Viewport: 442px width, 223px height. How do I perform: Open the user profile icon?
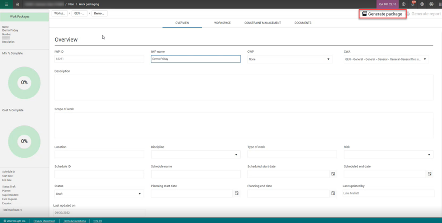pyautogui.click(x=422, y=4)
